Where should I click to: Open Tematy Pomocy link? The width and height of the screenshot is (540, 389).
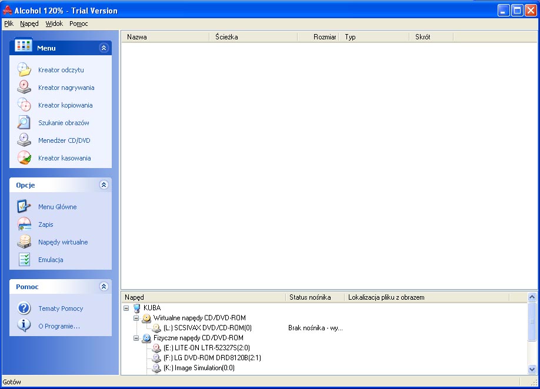(x=61, y=308)
